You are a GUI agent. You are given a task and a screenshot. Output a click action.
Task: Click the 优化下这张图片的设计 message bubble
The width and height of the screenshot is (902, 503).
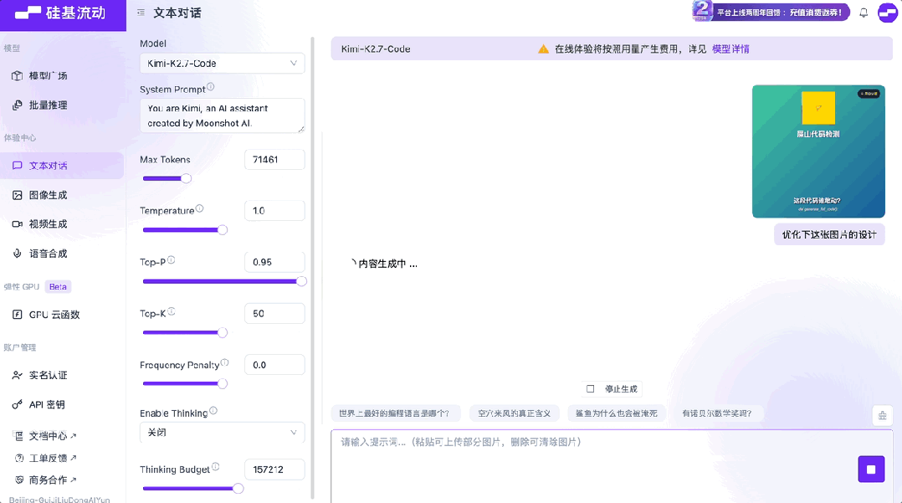click(x=829, y=235)
